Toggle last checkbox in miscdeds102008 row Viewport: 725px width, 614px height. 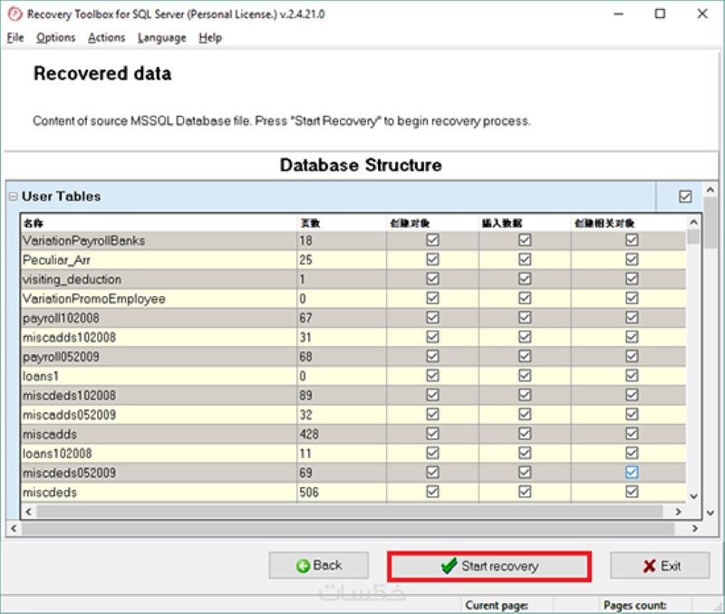pos(632,396)
